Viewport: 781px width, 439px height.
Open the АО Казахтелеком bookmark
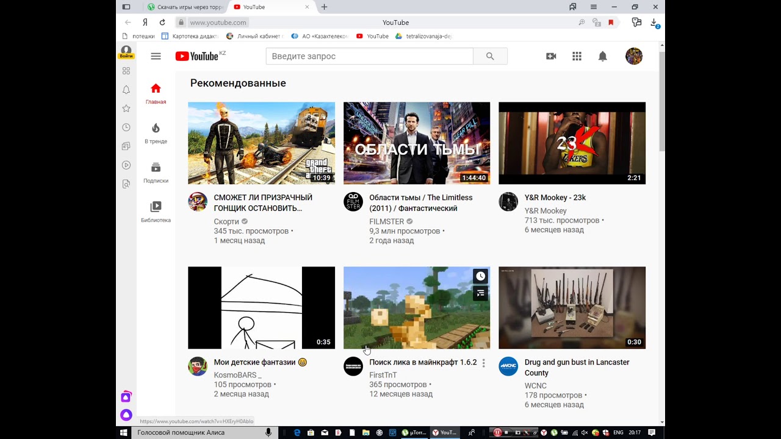320,36
